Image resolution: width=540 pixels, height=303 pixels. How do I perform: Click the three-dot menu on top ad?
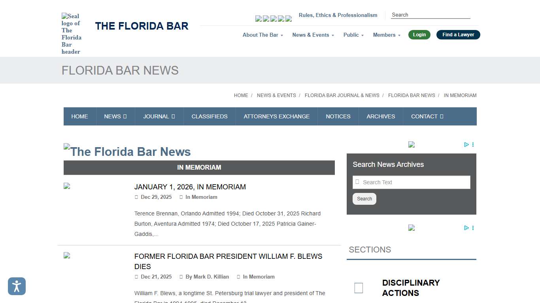pyautogui.click(x=473, y=144)
